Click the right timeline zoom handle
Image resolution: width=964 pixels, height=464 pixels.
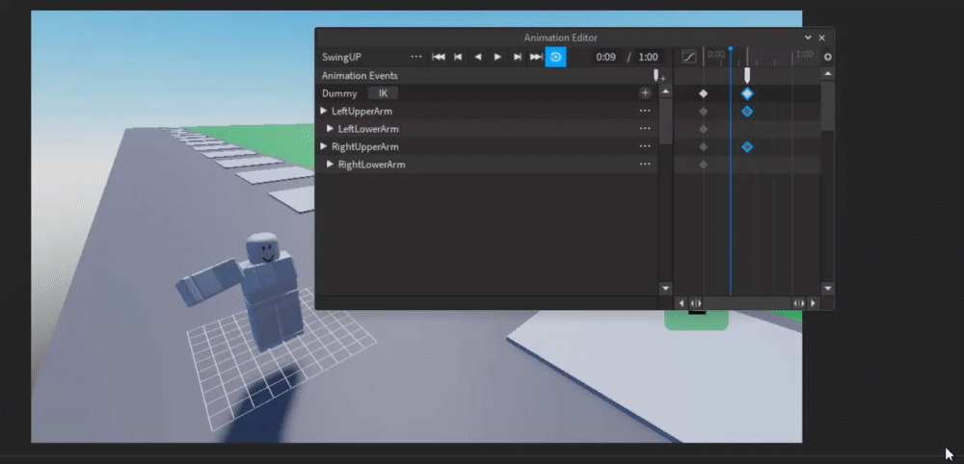point(798,303)
